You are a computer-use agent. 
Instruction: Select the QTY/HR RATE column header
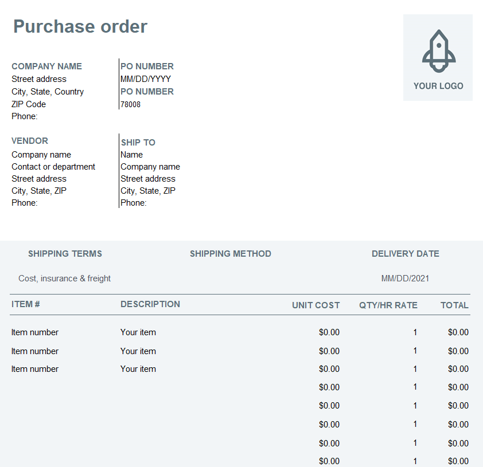[x=388, y=305]
